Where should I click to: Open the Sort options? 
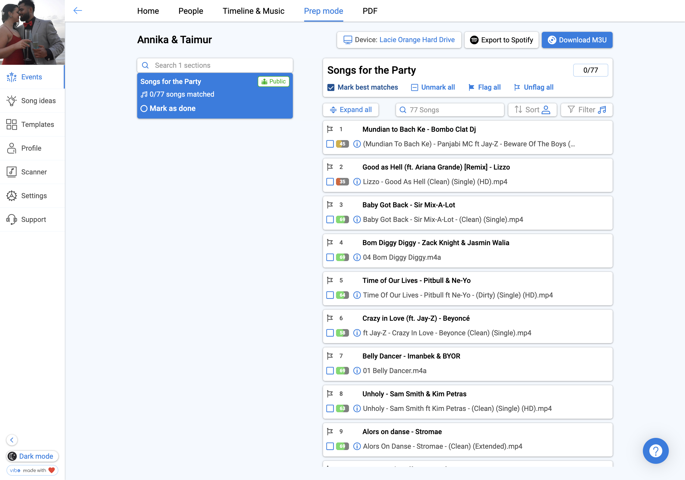pos(532,110)
